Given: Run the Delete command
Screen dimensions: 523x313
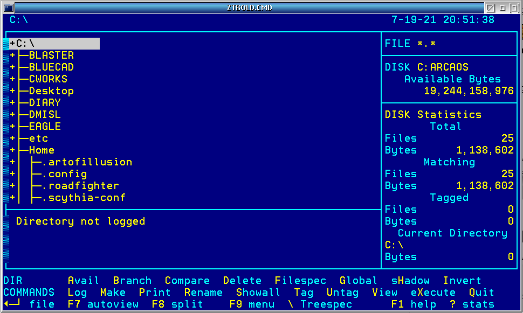Looking at the screenshot, I should point(242,281).
